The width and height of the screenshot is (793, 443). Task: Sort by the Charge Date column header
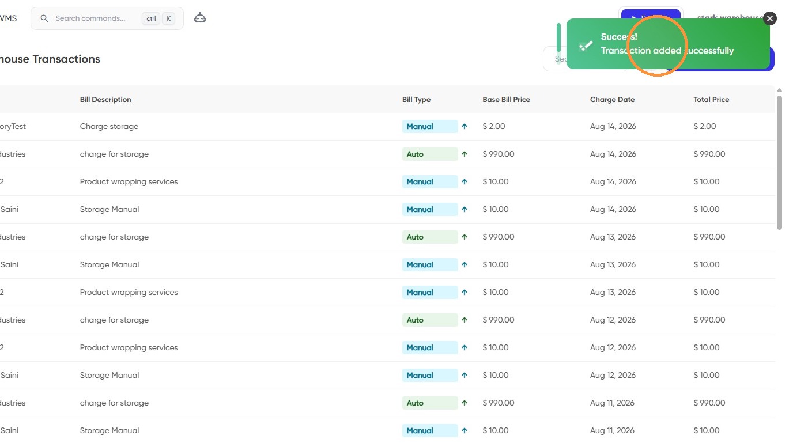click(612, 99)
